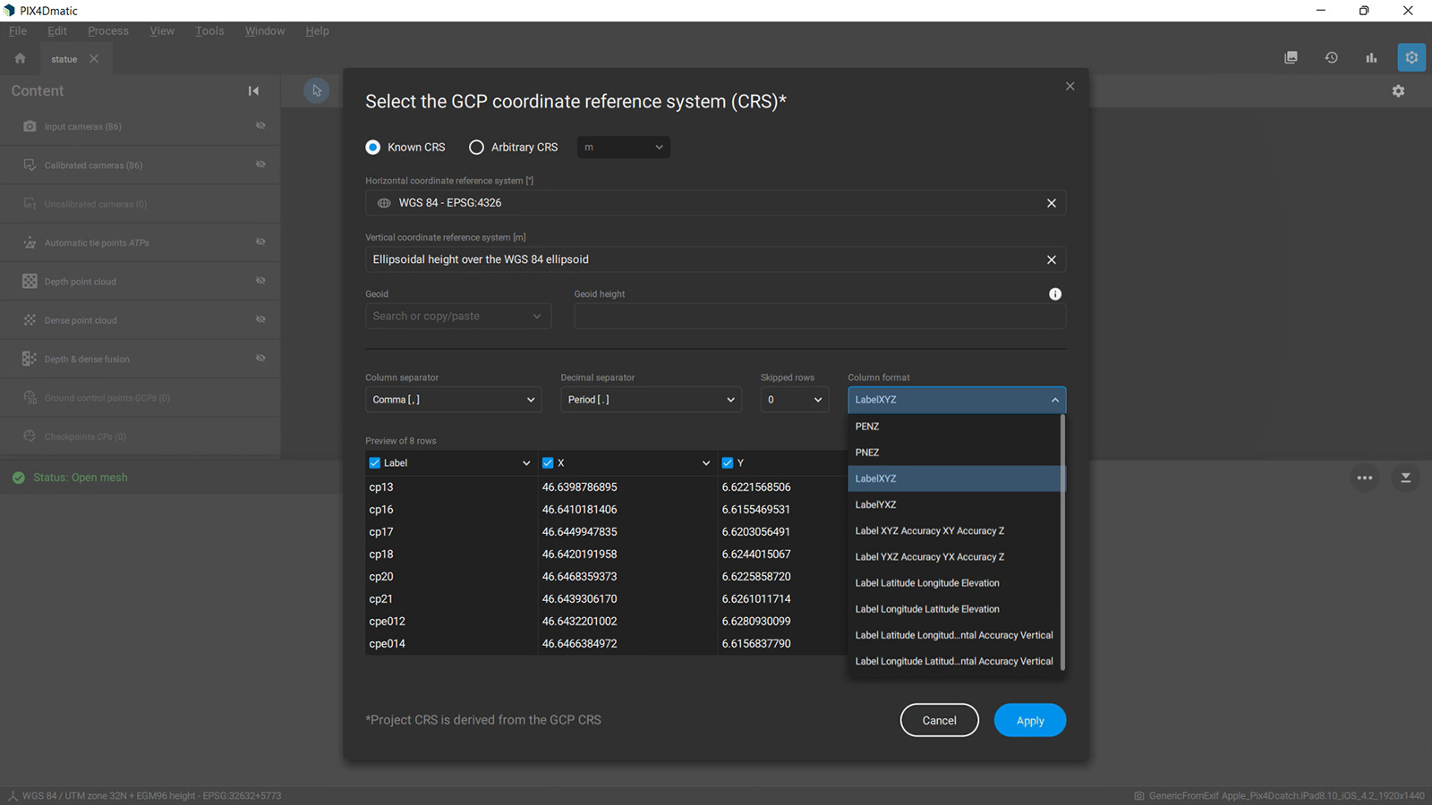Collapse the status panel arrow icon
This screenshot has height=805, width=1432.
point(1405,478)
